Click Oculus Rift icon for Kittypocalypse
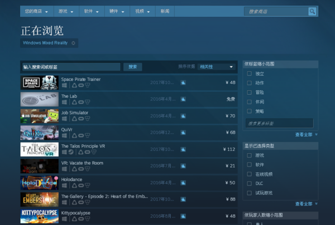 coord(81,219)
